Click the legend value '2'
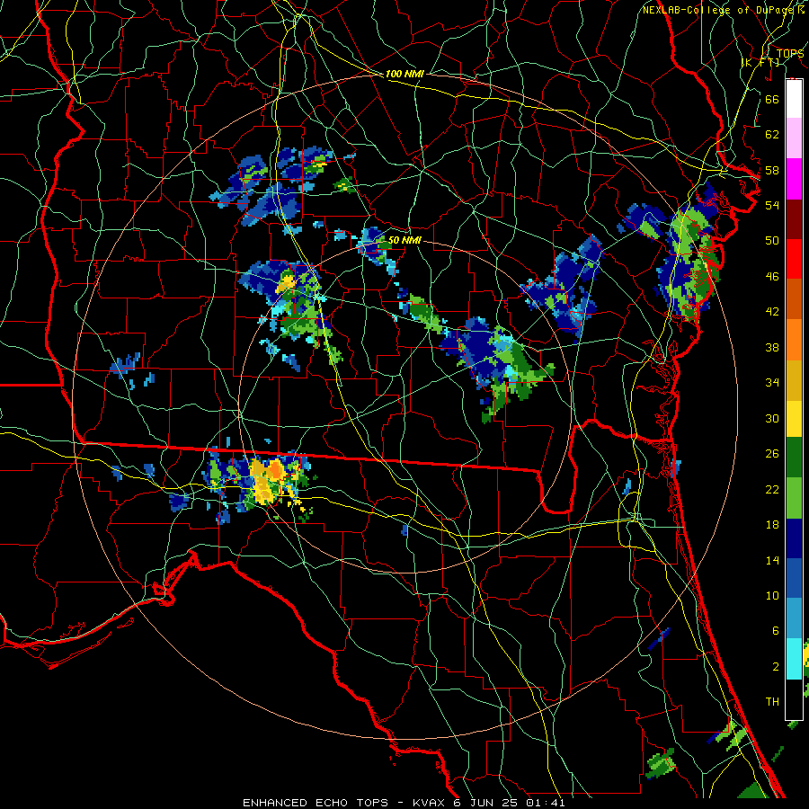This screenshot has height=809, width=809. tap(775, 667)
